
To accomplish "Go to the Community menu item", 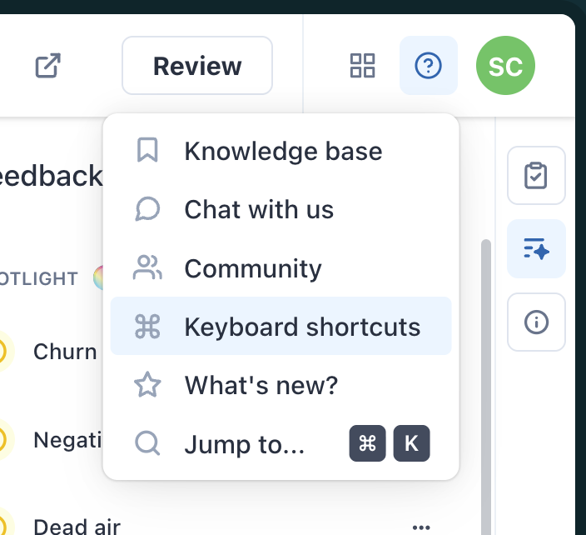I will tap(252, 268).
